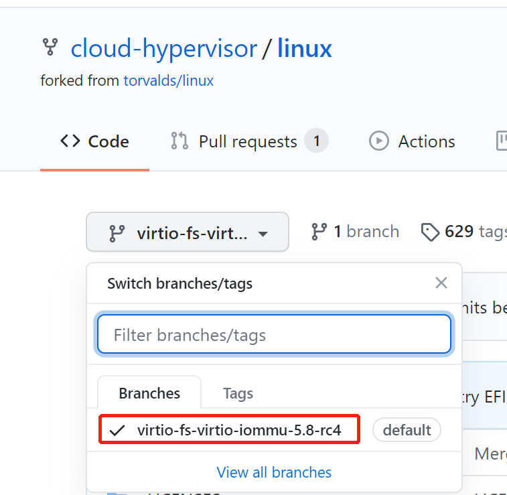
Task: Click the fork icon beside the repository name
Action: click(50, 47)
